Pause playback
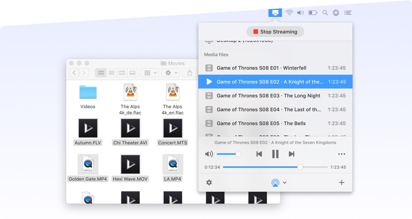Image resolution: width=412 pixels, height=219 pixels. 275,154
